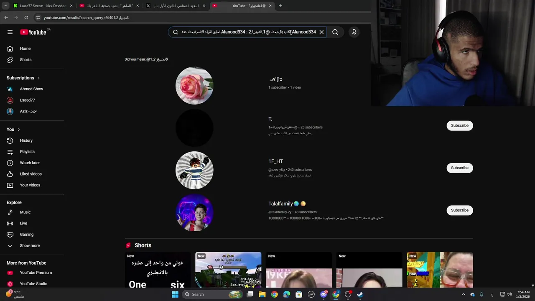
Task: Open Gaming under Explore
Action: tap(26, 235)
